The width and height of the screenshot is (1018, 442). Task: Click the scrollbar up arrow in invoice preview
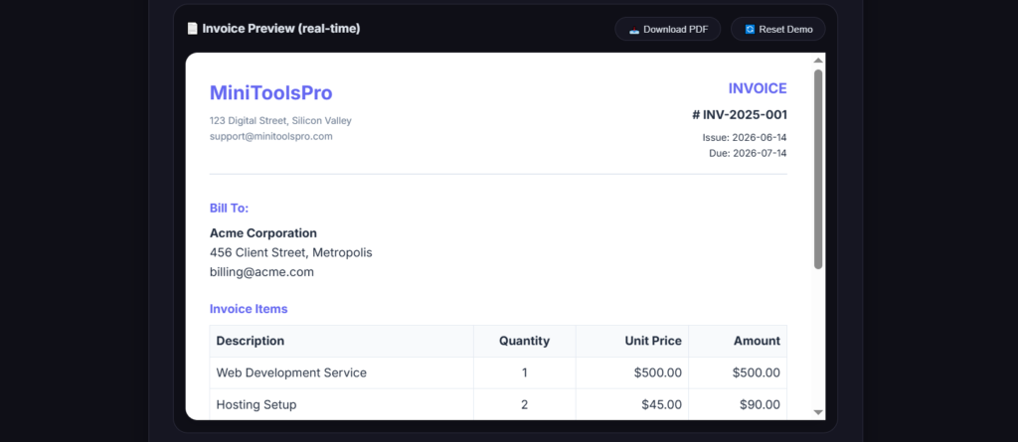point(818,61)
